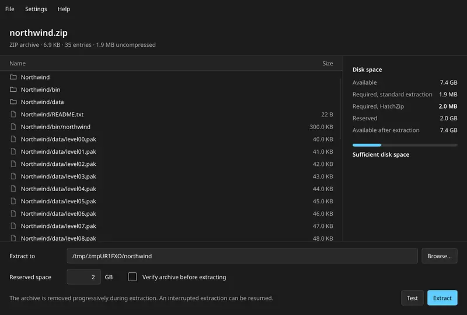Click the file icon for level02.pak
This screenshot has height=315, width=467.
(13, 164)
